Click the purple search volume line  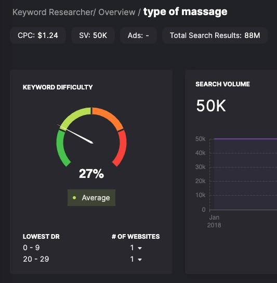(x=245, y=139)
